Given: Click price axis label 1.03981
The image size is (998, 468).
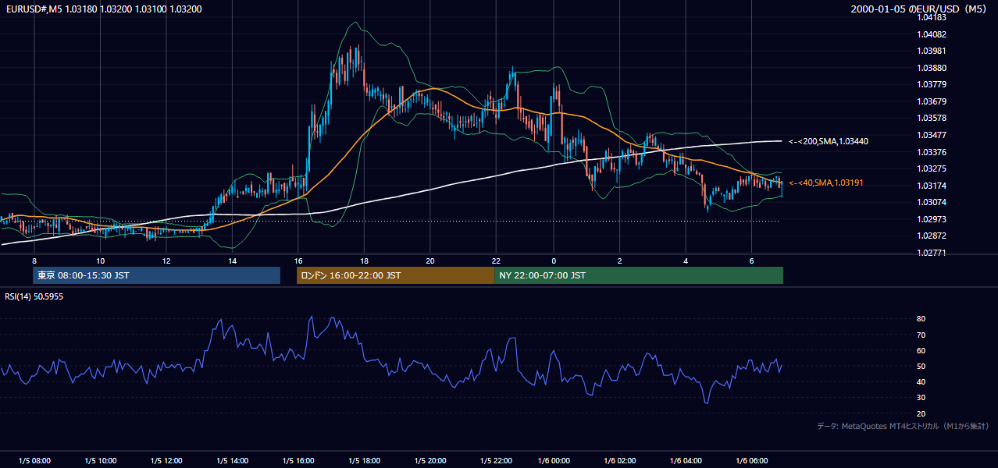Looking at the screenshot, I should pyautogui.click(x=932, y=51).
